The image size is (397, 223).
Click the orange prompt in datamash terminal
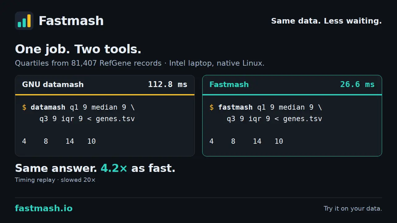click(24, 107)
